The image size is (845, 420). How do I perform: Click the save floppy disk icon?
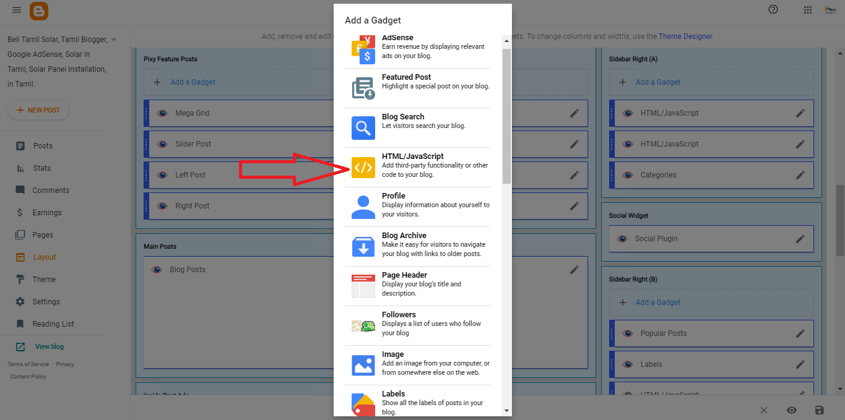click(820, 410)
